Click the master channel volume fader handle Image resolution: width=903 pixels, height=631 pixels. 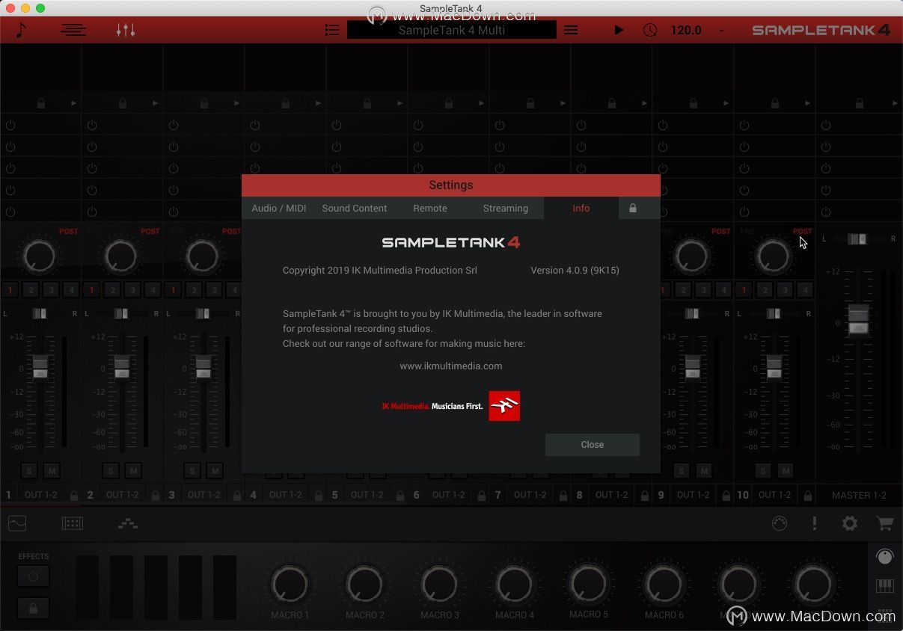[x=858, y=320]
